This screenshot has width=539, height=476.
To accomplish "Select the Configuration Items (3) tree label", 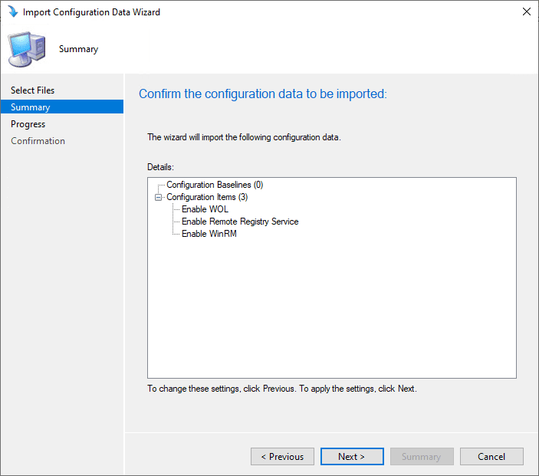I will (x=212, y=197).
